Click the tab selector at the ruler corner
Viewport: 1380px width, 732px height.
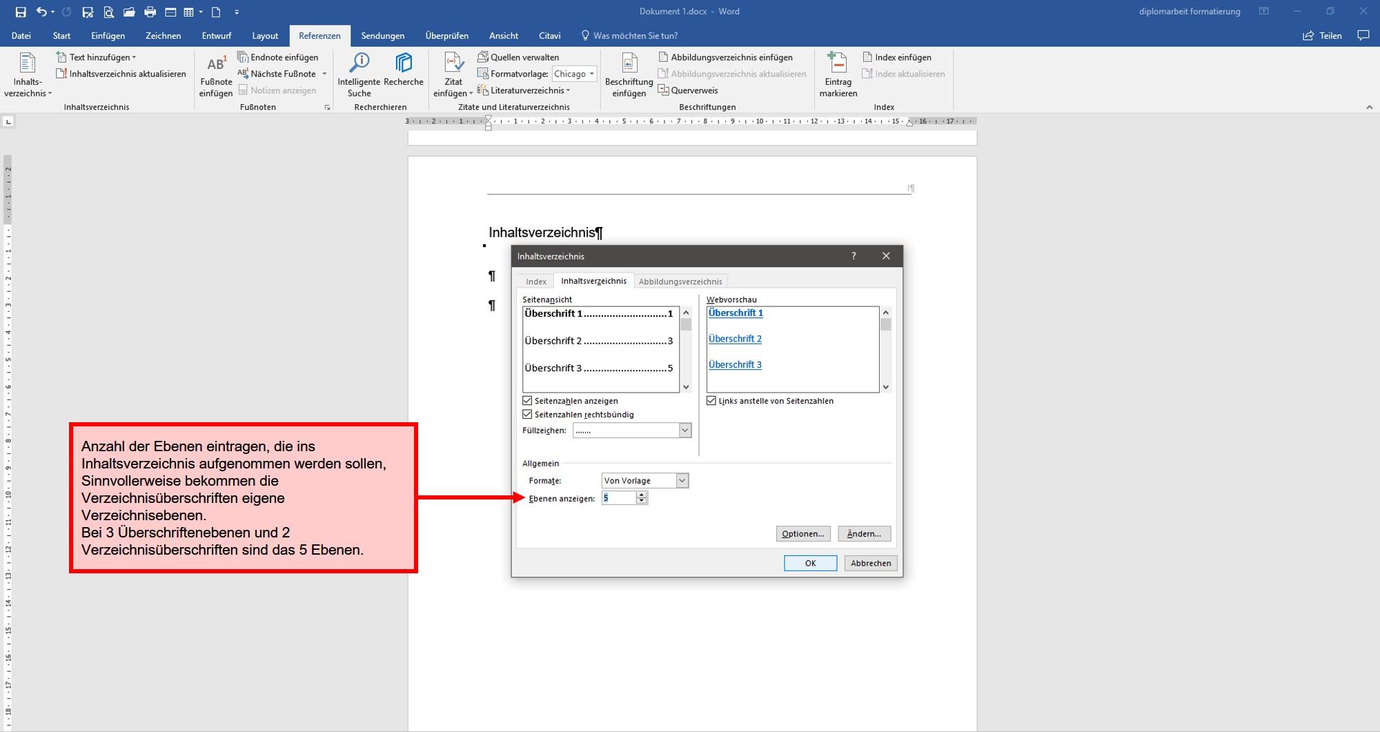[8, 121]
